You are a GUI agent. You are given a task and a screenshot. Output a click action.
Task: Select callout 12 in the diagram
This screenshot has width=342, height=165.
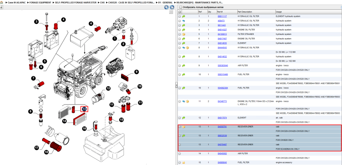click(108, 88)
